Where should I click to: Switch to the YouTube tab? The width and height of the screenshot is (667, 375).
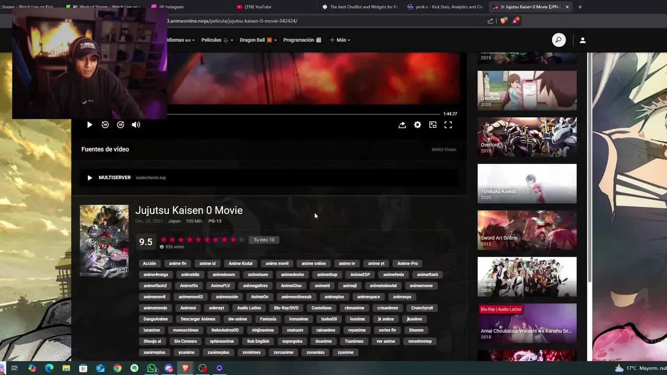[273, 7]
